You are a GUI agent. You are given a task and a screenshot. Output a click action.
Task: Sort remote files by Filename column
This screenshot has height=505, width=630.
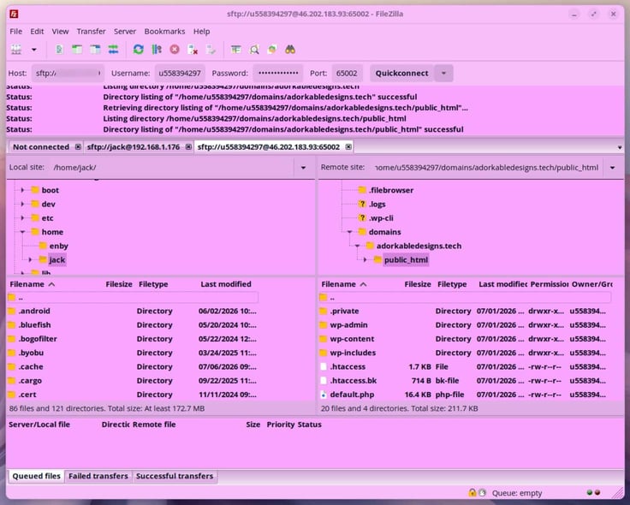pos(343,284)
